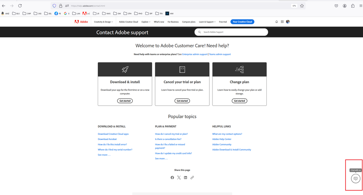Open the DEL bookmarks folder
The width and height of the screenshot is (363, 195).
48,13
